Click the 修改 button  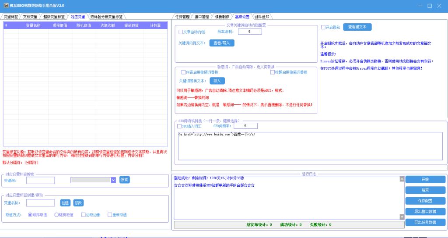pyautogui.click(x=78, y=203)
